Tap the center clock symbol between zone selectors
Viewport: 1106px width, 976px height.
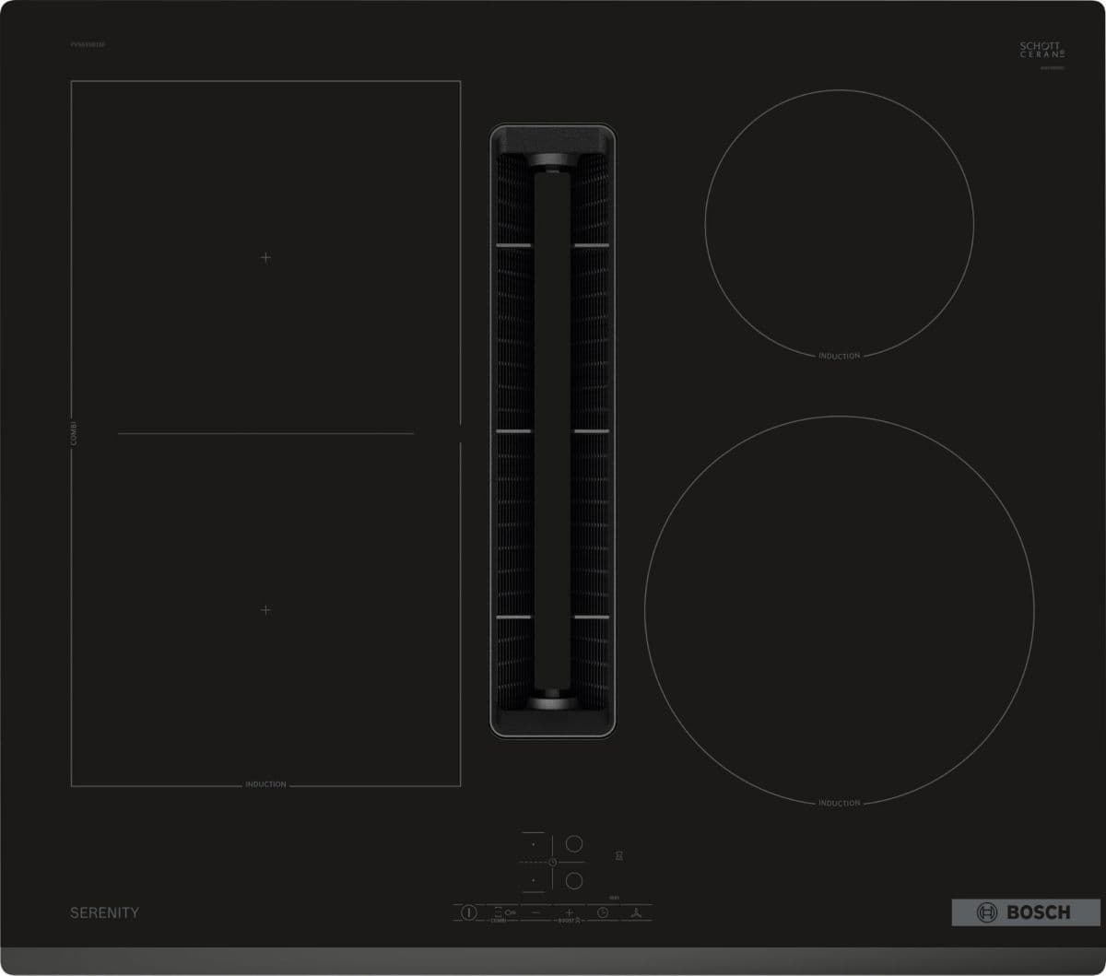pos(553,863)
